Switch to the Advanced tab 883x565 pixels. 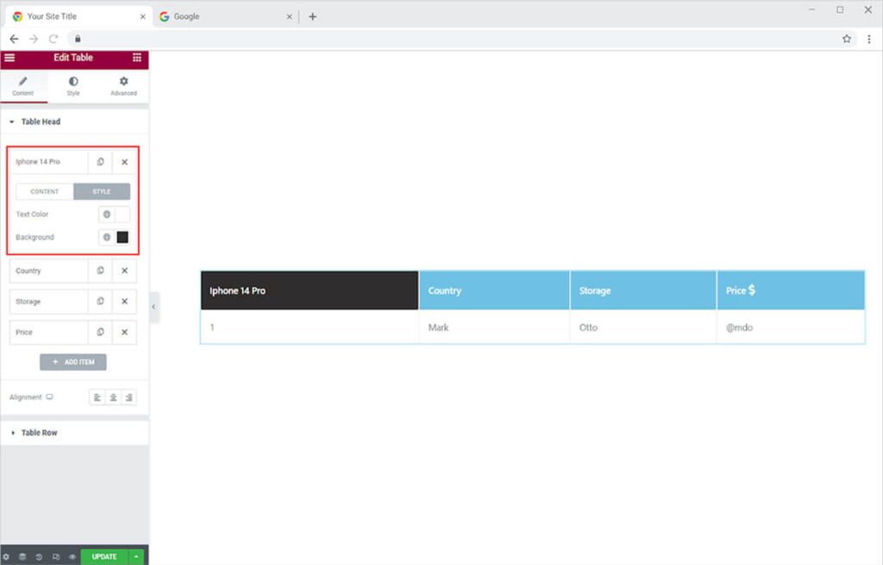click(123, 86)
